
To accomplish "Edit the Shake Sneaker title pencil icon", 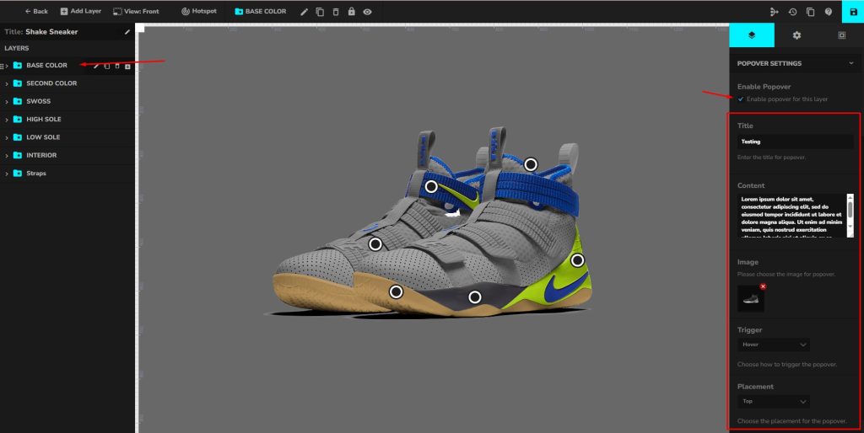I will 127,32.
